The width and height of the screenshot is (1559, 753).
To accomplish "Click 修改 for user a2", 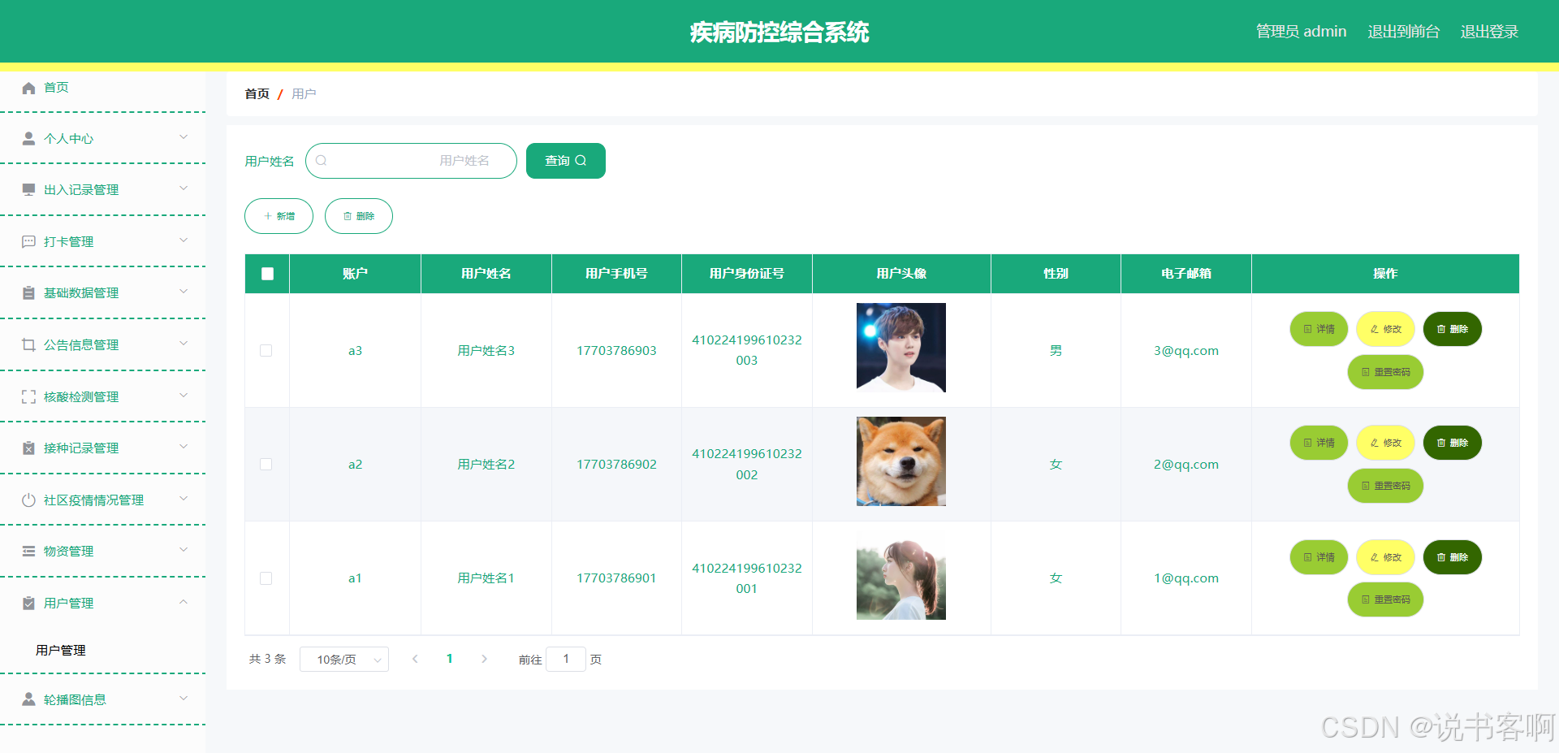I will pos(1385,443).
